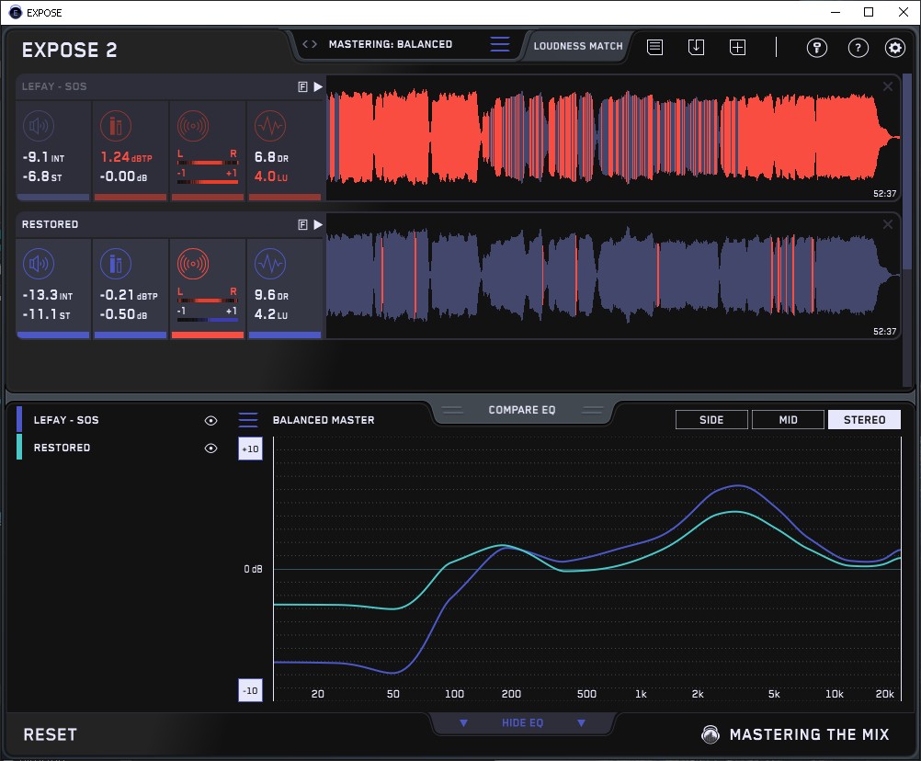Screen dimensions: 921x761
Task: Toggle the Loudness Match button
Action: point(578,46)
